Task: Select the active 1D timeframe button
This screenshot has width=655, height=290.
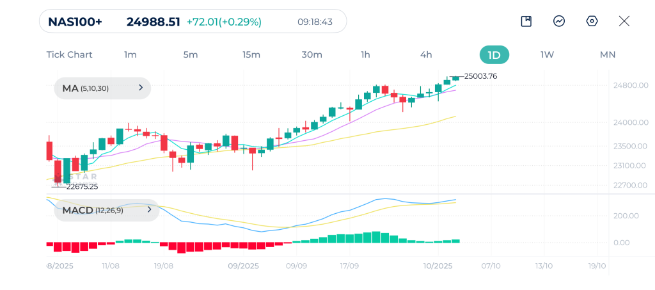Action: (x=494, y=54)
